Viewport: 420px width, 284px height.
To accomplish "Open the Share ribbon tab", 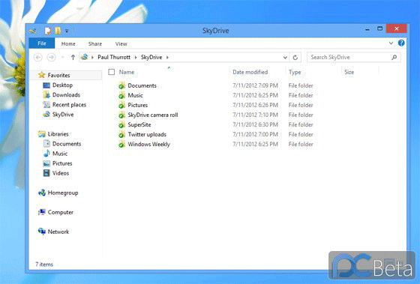I will 95,43.
